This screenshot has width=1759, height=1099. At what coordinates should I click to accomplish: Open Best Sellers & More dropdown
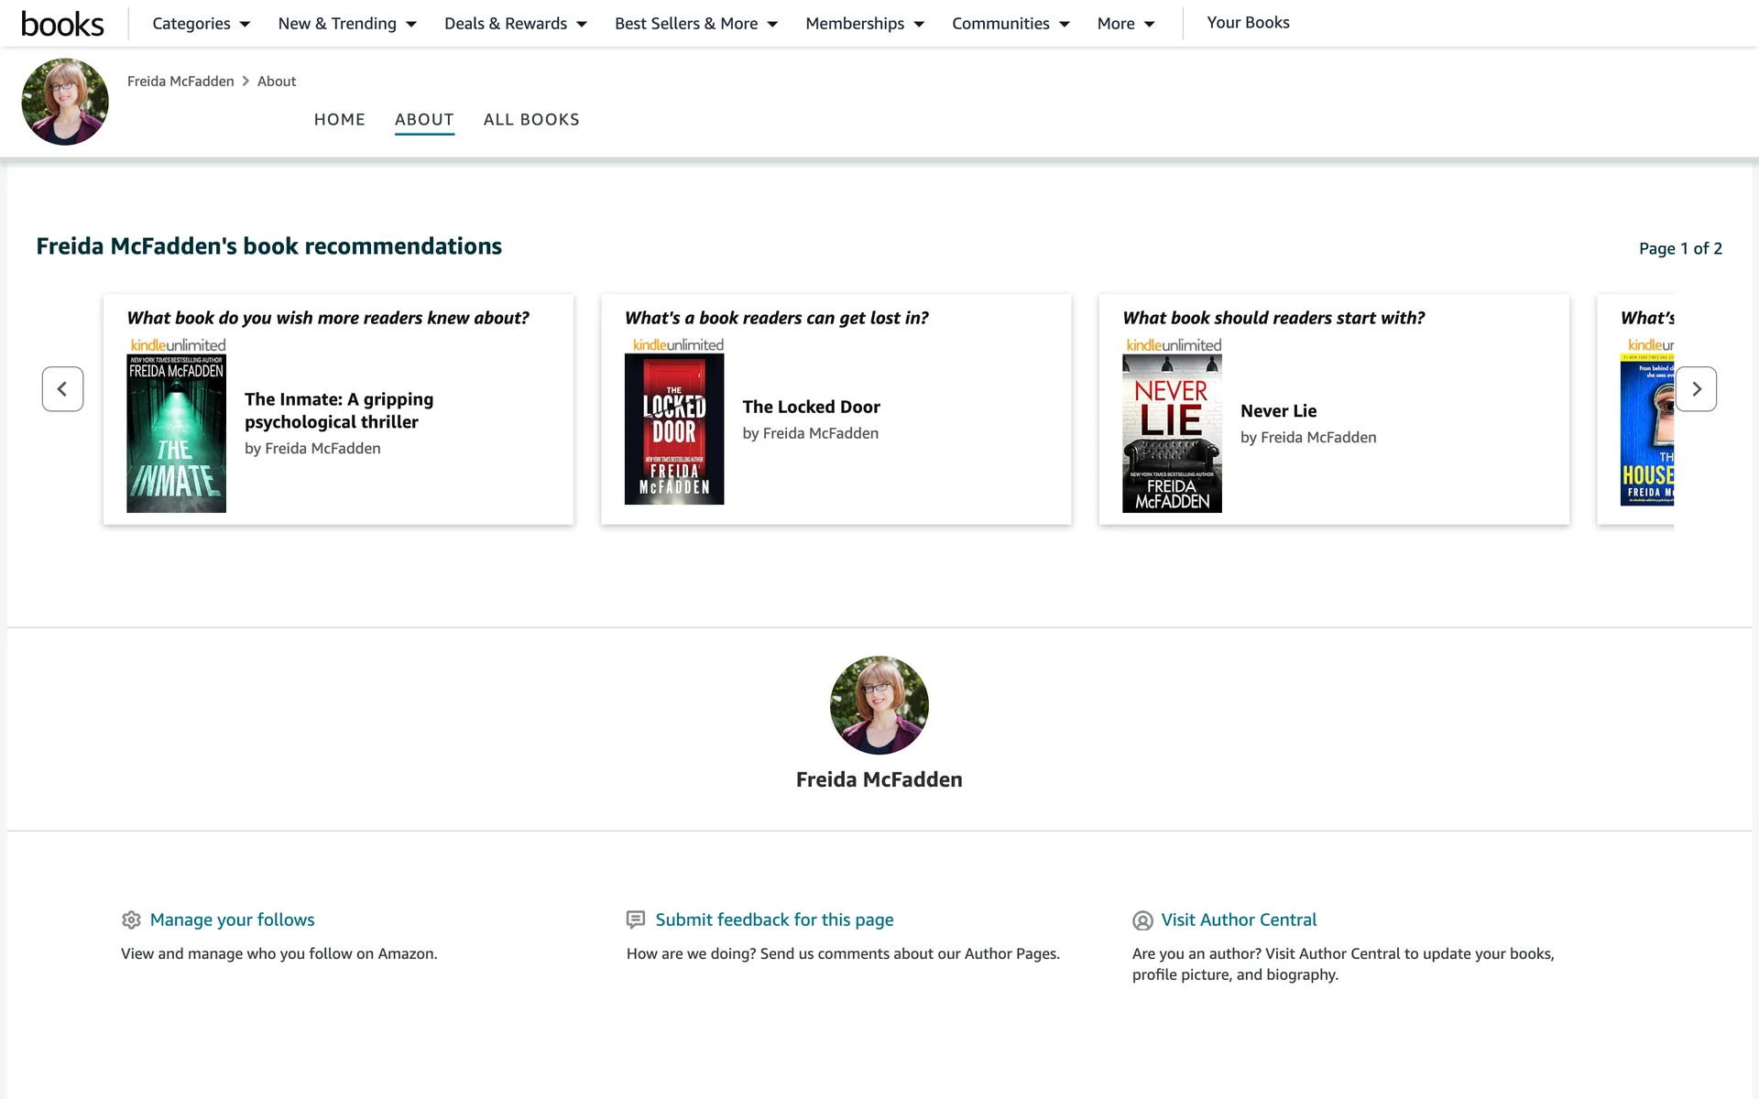695,24
